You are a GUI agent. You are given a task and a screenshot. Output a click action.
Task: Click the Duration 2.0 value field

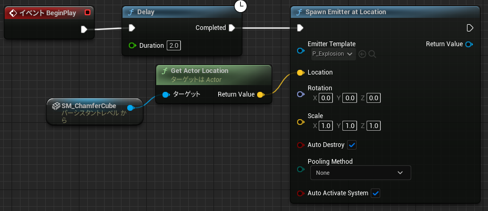[x=174, y=46]
